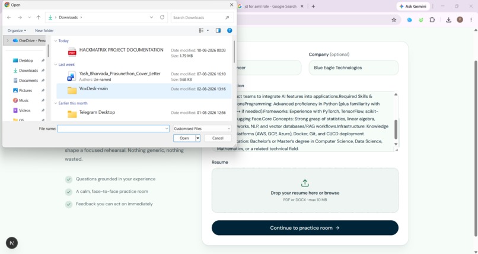The image size is (478, 254).
Task: Select the Telegram Desktop folder
Action: (144, 114)
